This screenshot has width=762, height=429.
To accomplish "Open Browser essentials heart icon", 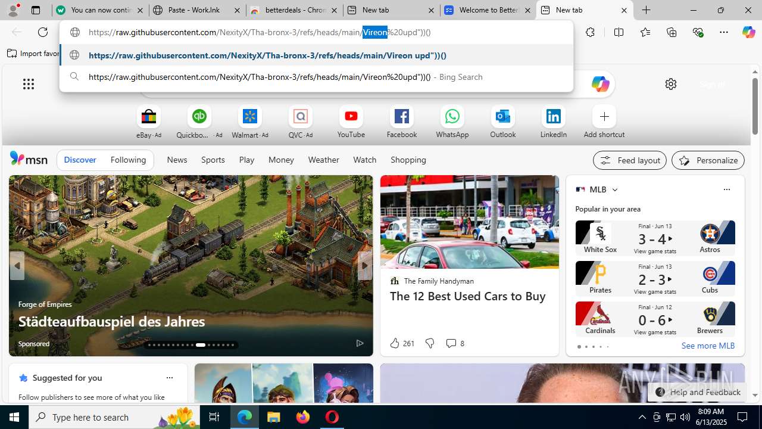I will tap(698, 32).
